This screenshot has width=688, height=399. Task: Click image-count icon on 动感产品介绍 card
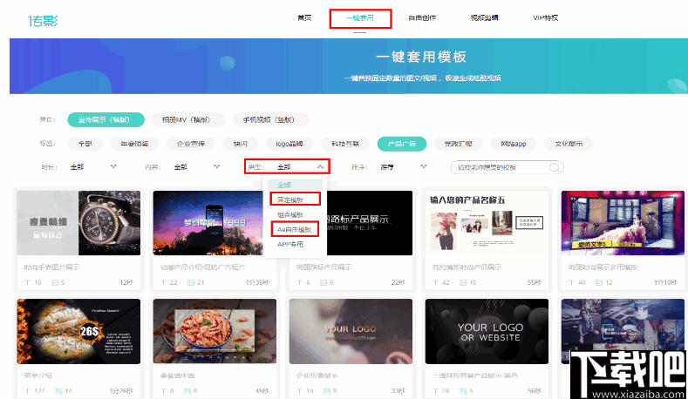[x=191, y=282]
